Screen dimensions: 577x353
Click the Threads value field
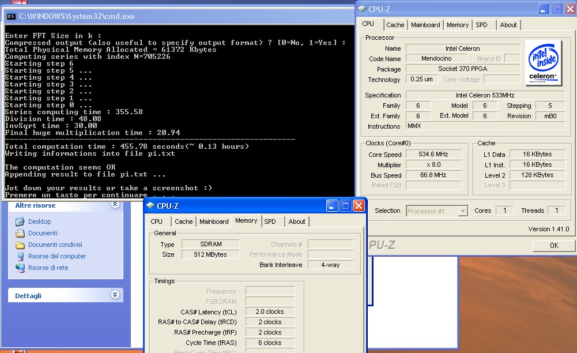click(557, 211)
